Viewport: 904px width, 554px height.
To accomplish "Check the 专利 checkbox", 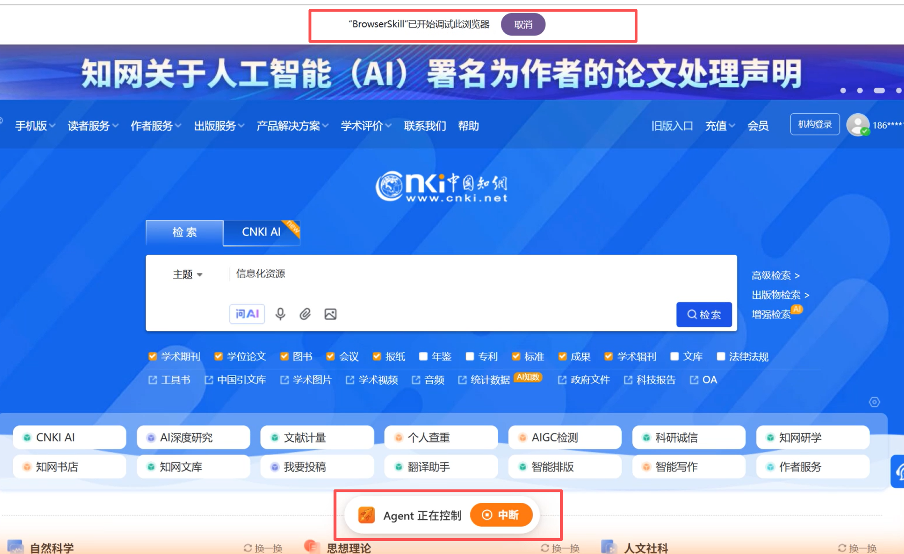I will [469, 356].
